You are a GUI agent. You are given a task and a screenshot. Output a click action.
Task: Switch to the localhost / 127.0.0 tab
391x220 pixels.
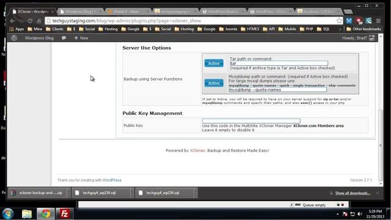[x=318, y=12]
